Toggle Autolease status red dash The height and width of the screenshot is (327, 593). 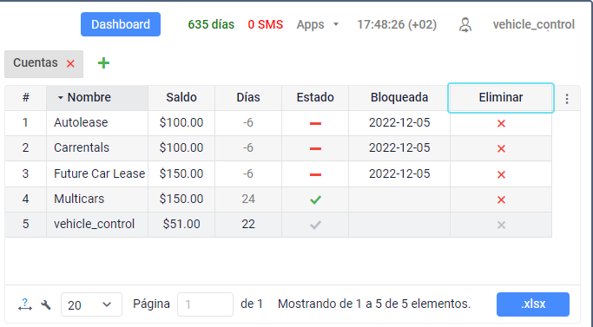coord(315,124)
